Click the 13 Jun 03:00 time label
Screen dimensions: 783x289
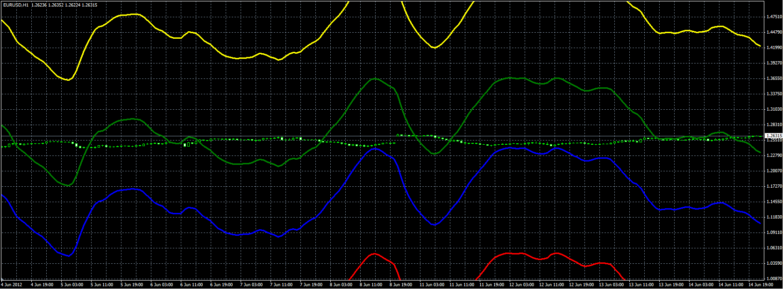pos(611,285)
